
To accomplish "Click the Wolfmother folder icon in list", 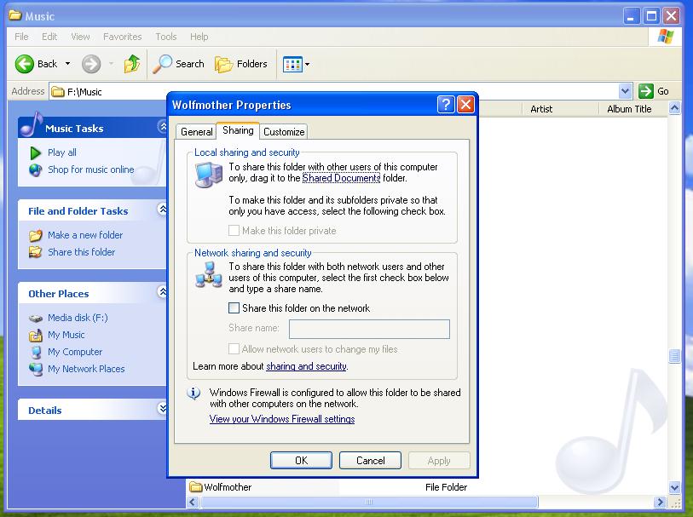I will click(195, 487).
